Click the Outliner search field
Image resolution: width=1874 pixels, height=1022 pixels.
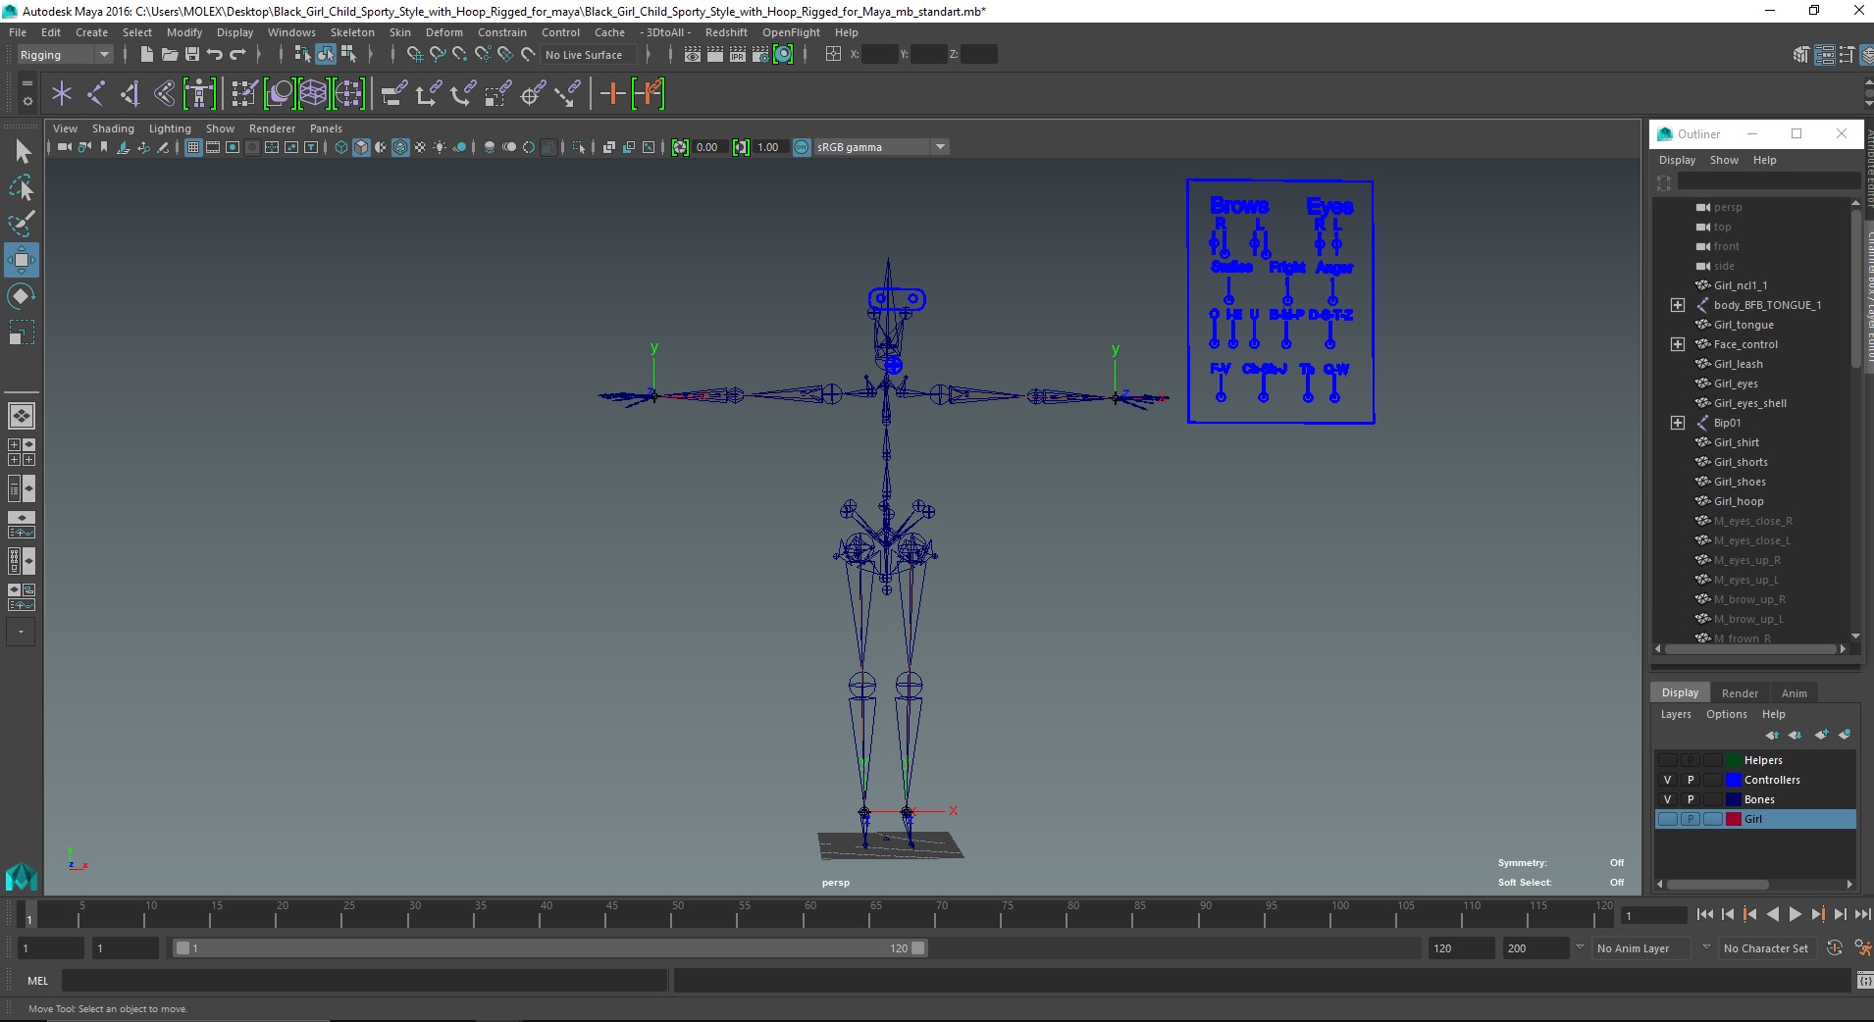[1768, 181]
